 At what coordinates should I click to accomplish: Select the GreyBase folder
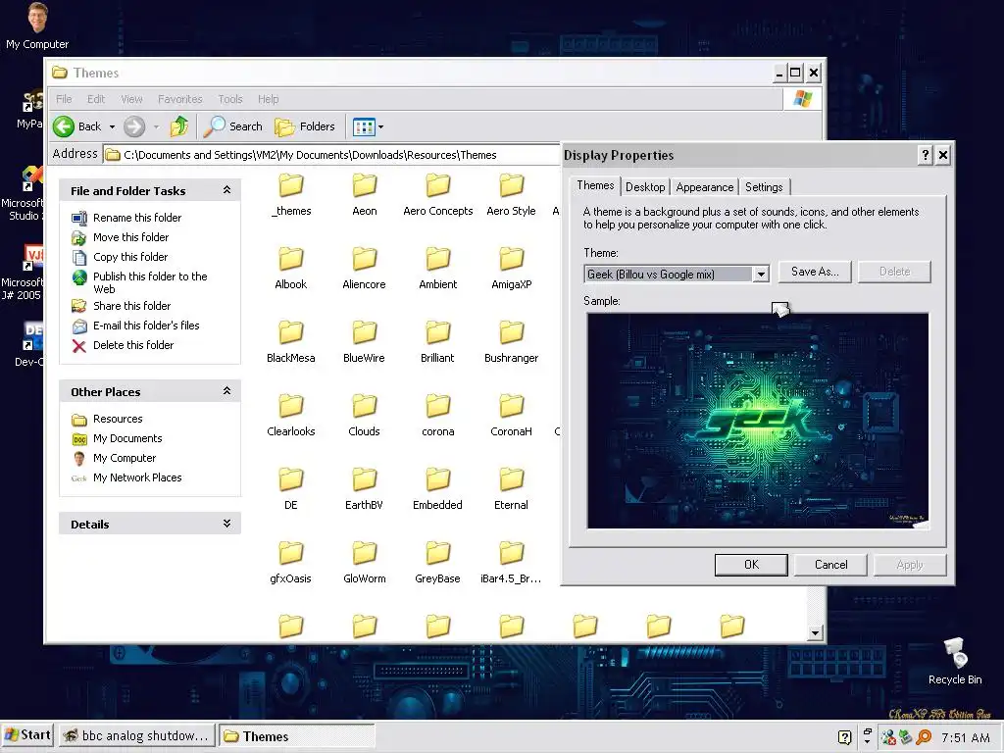tap(438, 564)
